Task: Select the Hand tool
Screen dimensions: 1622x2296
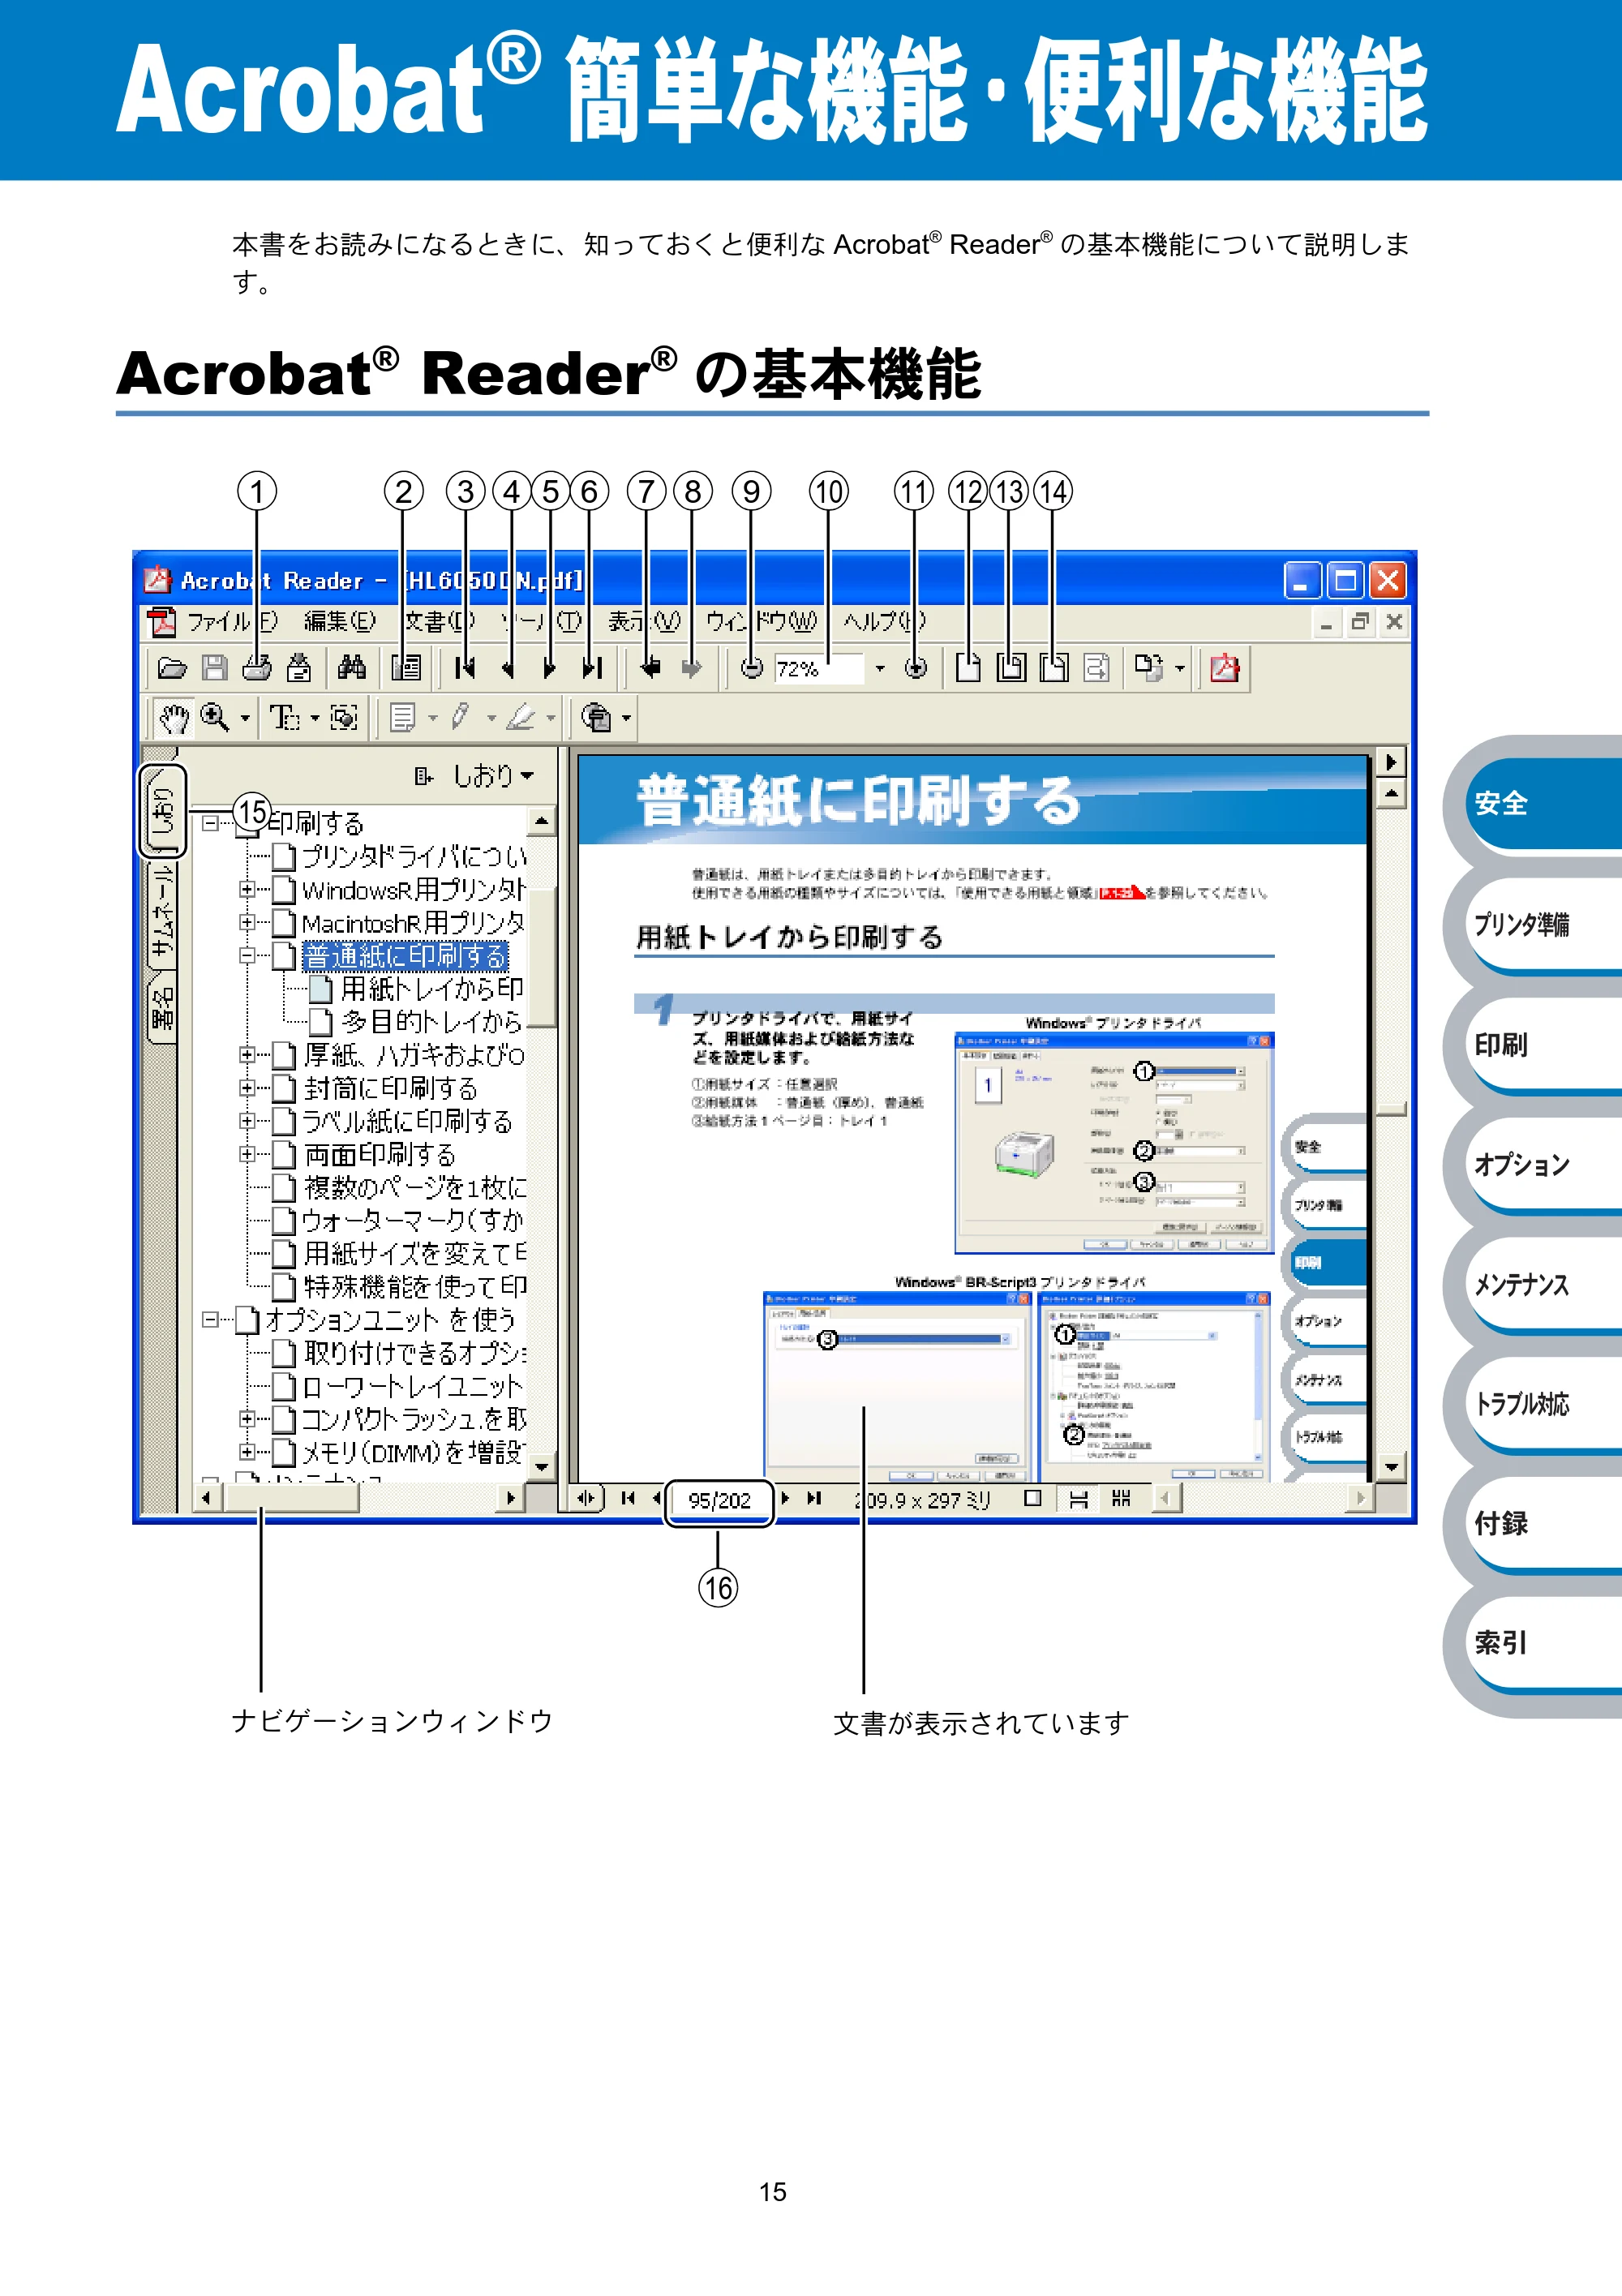Action: point(174,718)
